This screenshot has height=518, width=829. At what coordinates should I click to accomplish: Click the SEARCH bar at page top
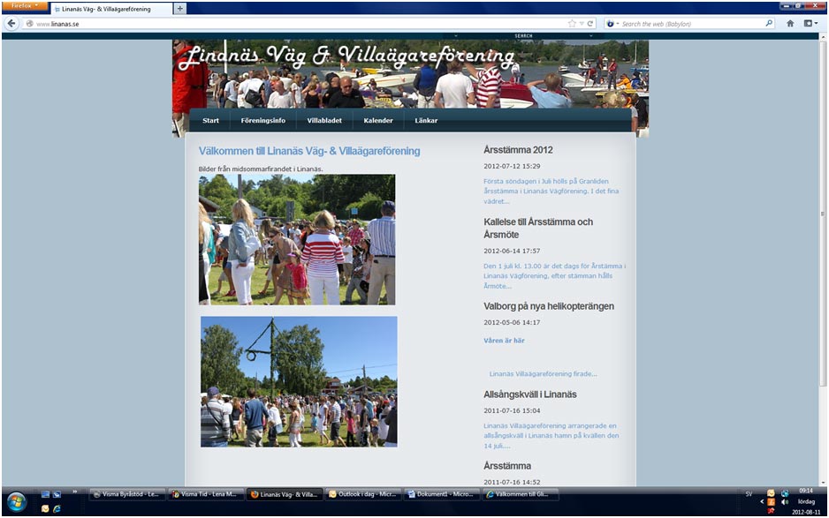pyautogui.click(x=523, y=36)
